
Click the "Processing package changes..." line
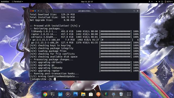[51, 59]
